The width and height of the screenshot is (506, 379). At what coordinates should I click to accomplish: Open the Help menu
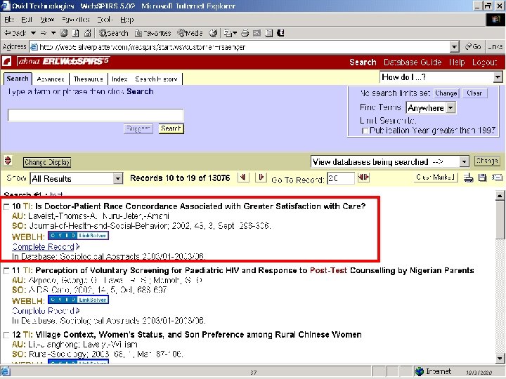(126, 20)
